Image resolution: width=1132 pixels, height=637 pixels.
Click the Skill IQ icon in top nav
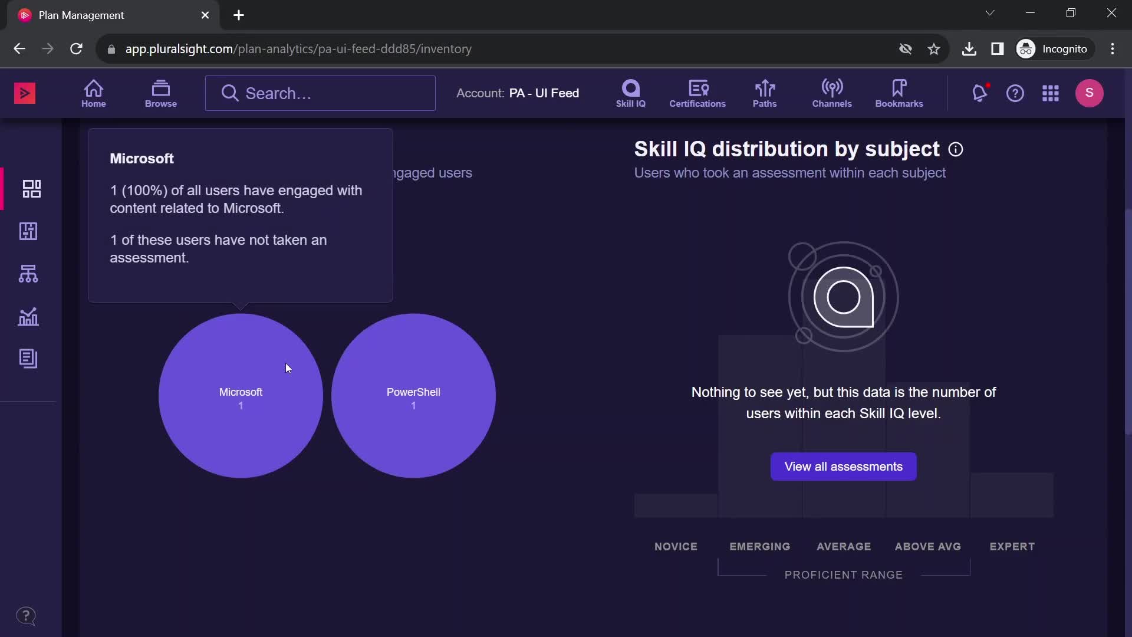coord(630,92)
